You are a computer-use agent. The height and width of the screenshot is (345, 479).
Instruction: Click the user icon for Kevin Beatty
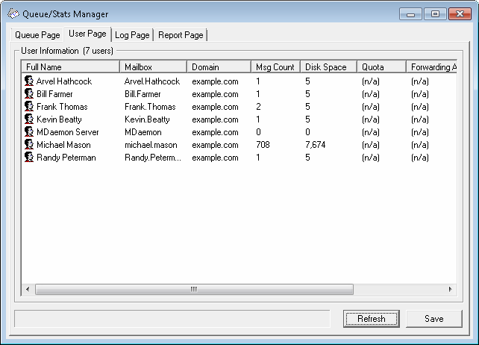[x=28, y=119]
